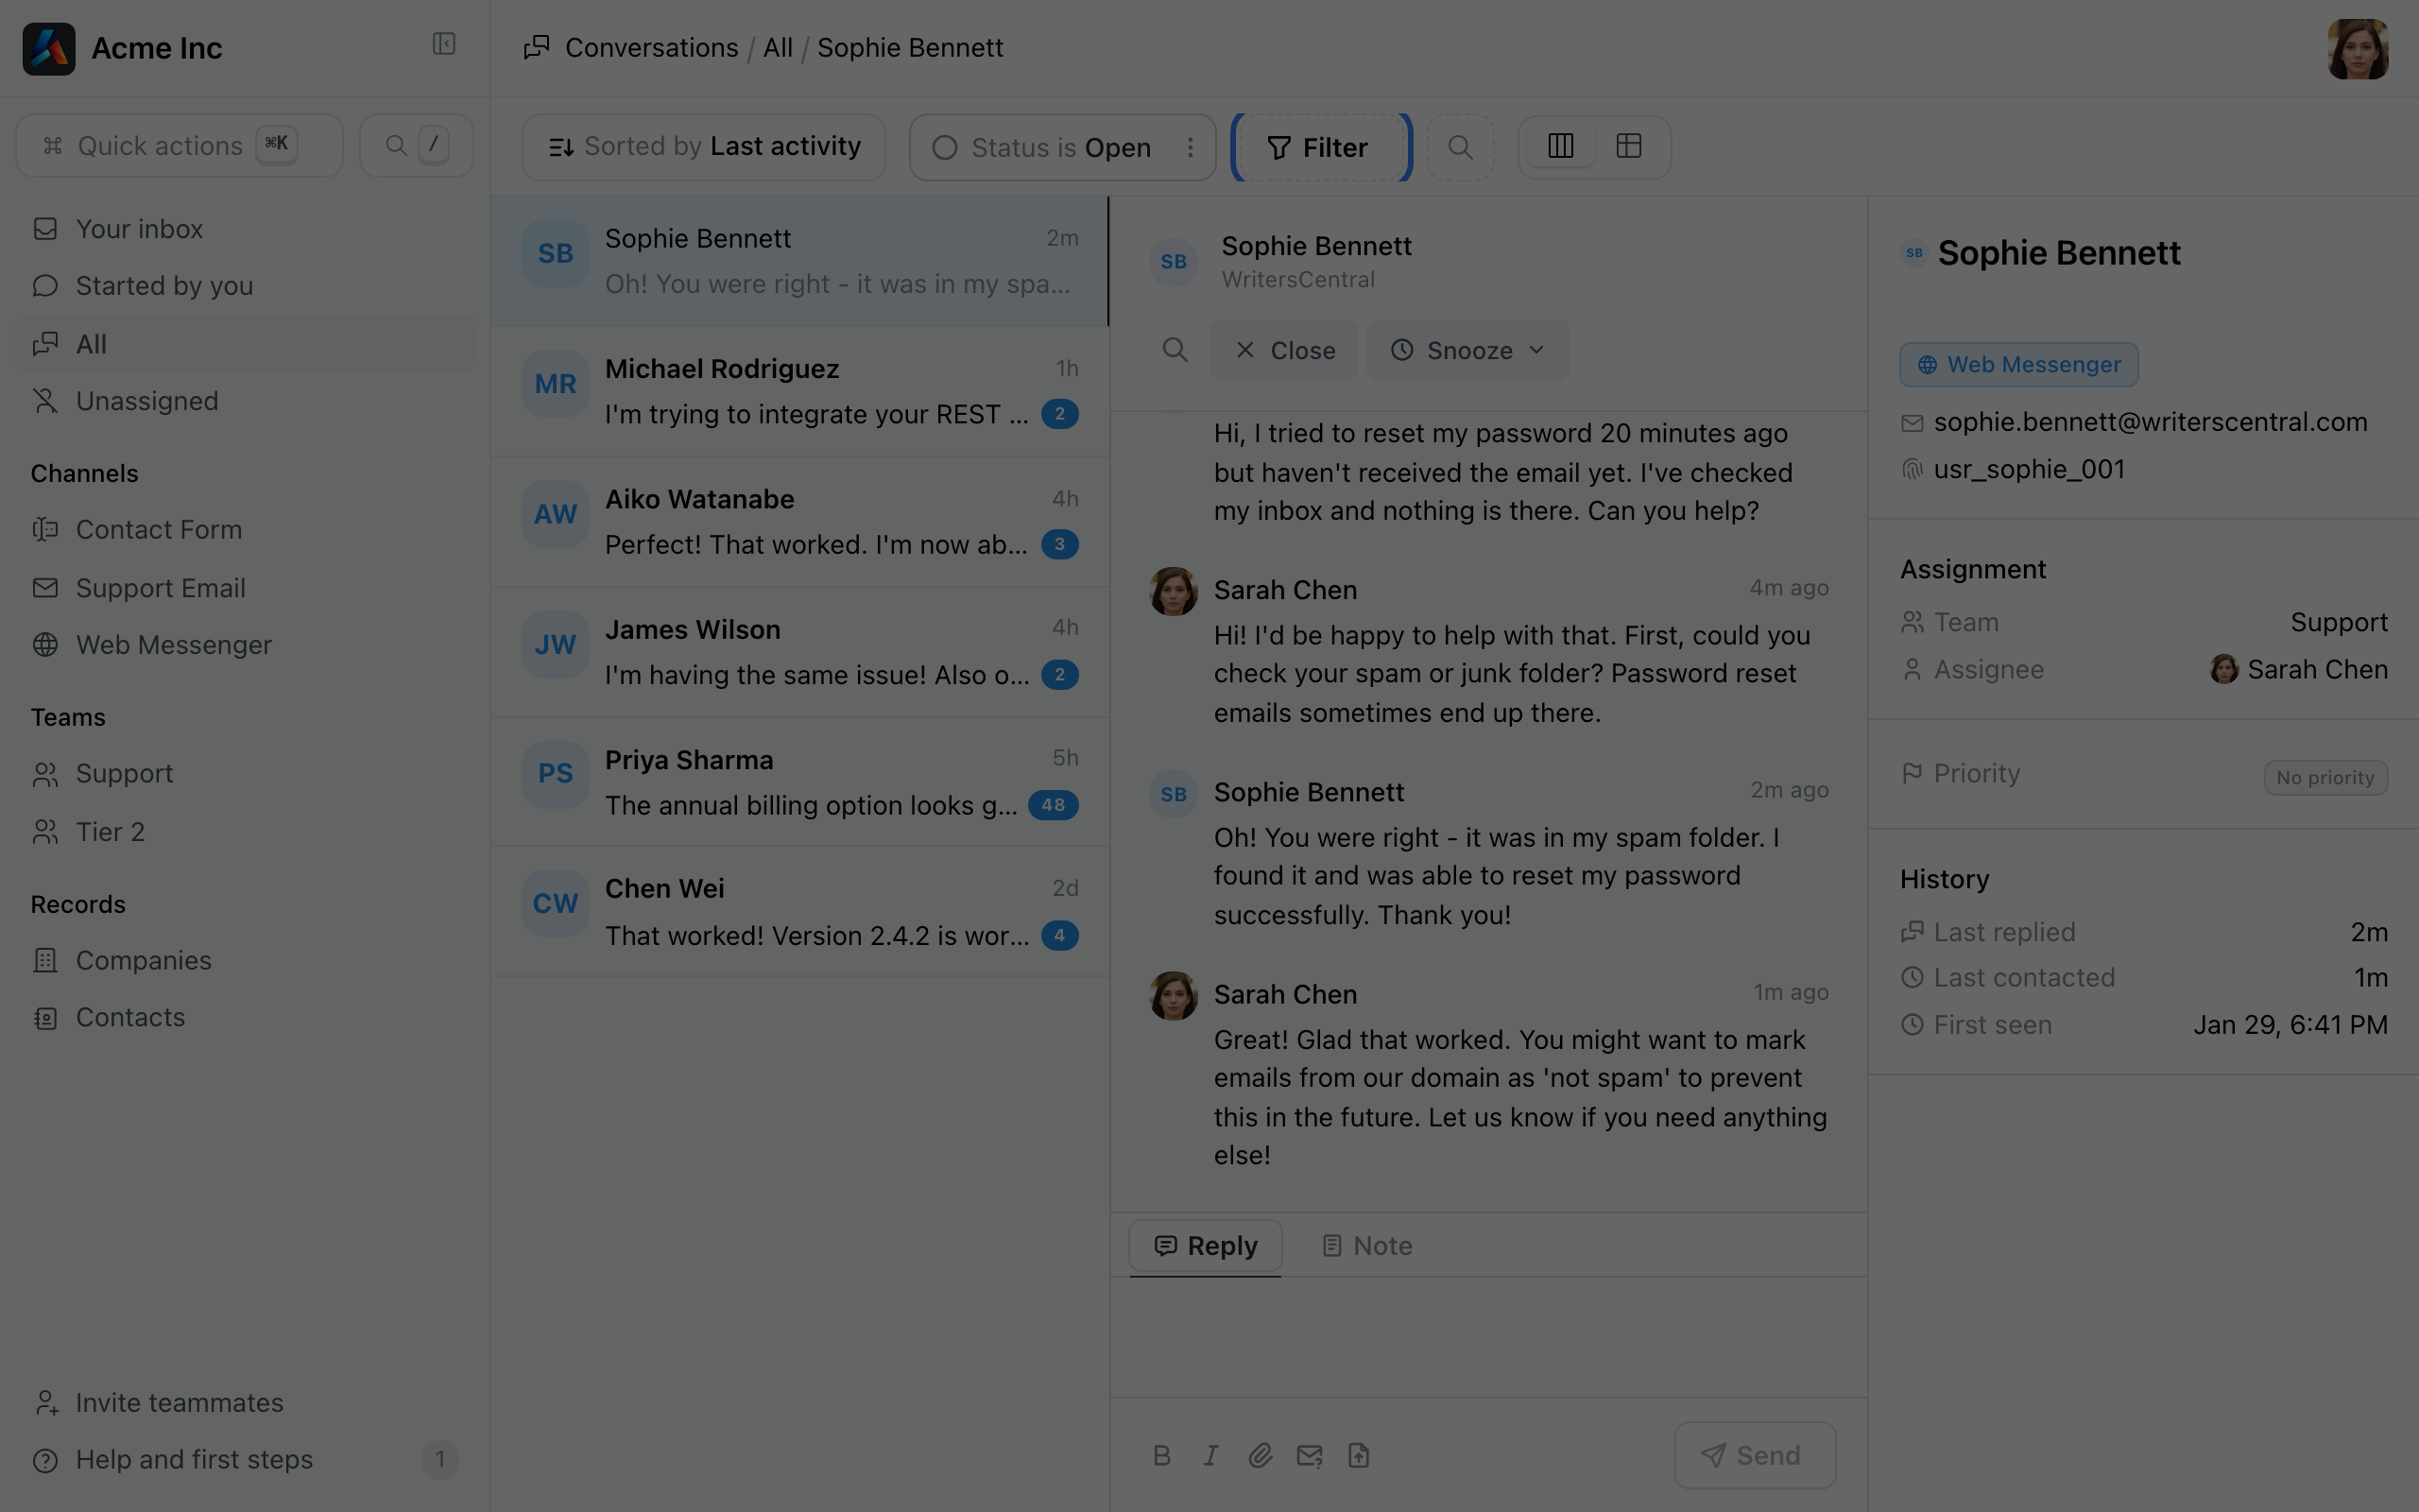Attach a file using paperclip icon
The height and width of the screenshot is (1512, 2419).
coord(1261,1456)
